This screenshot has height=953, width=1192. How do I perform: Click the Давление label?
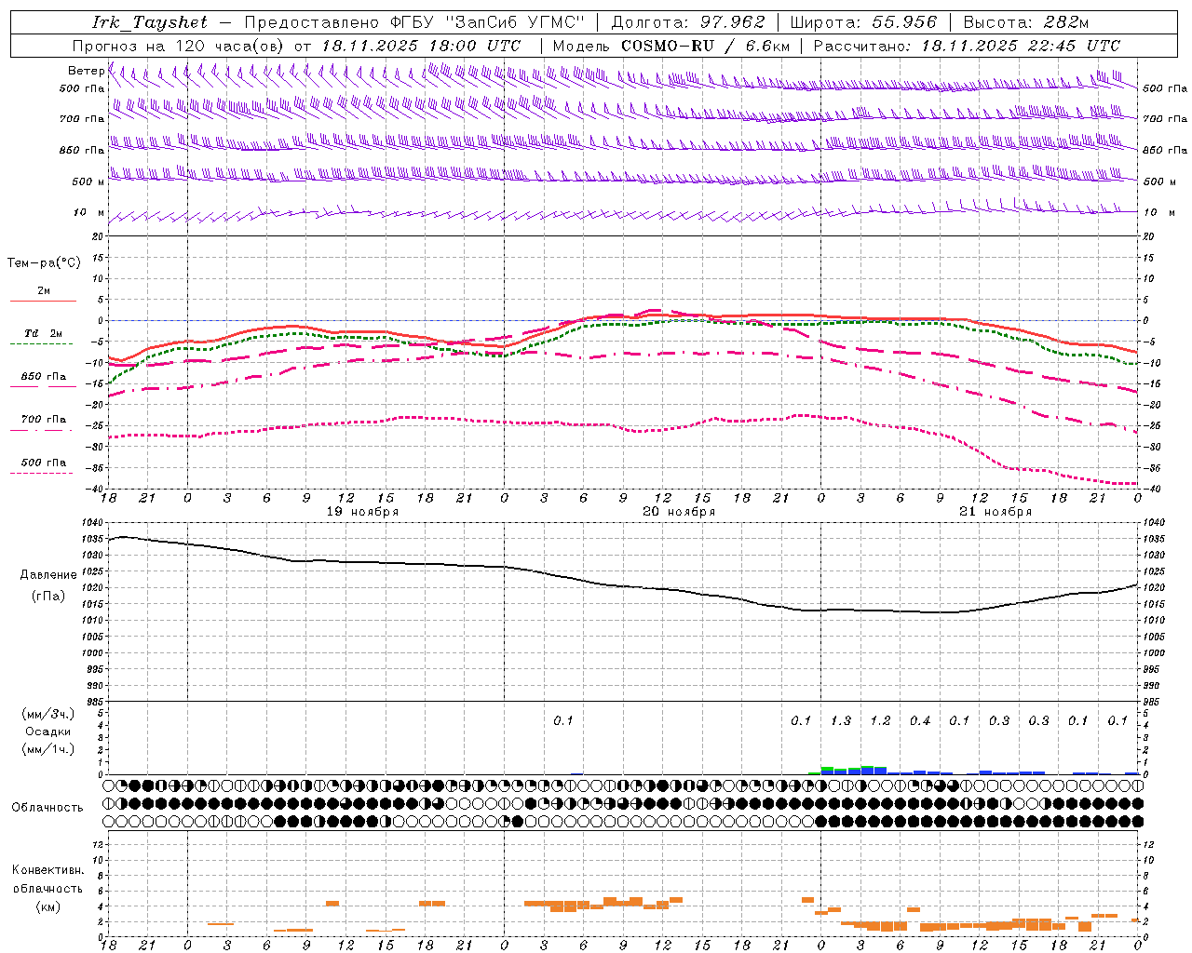(48, 575)
